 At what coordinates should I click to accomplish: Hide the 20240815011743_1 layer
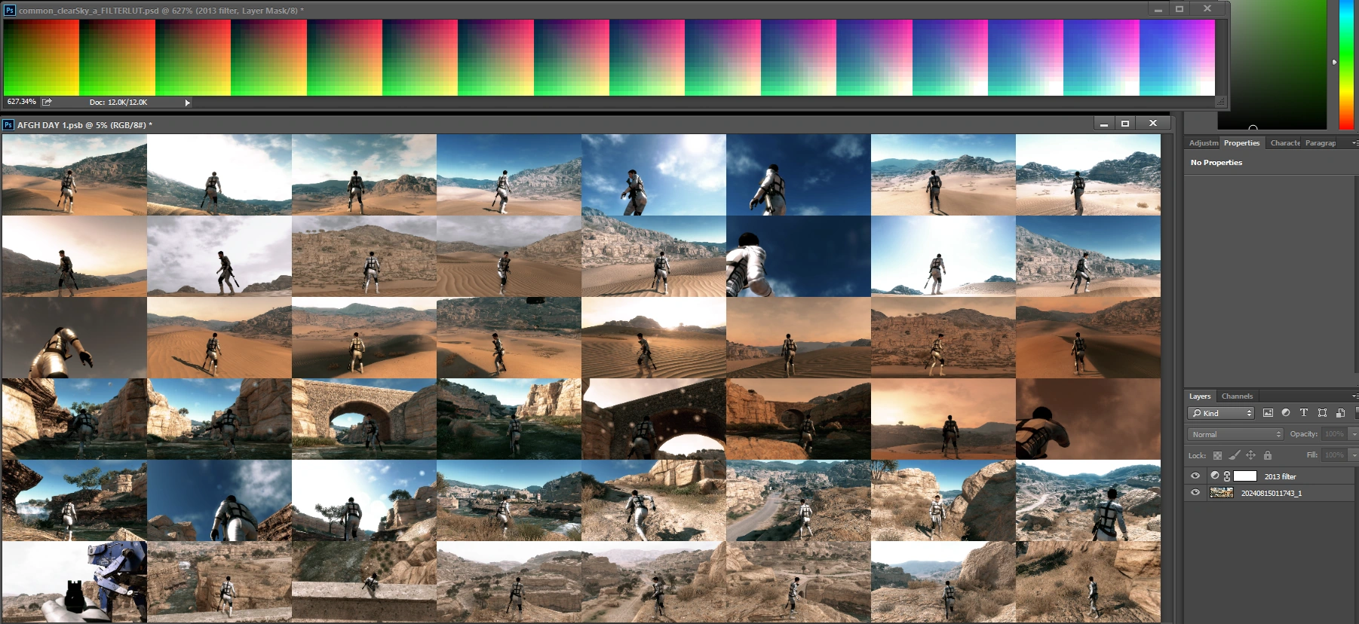(x=1195, y=493)
